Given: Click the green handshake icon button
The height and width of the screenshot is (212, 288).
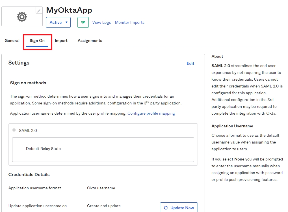Looking at the screenshot, I should (x=83, y=22).
